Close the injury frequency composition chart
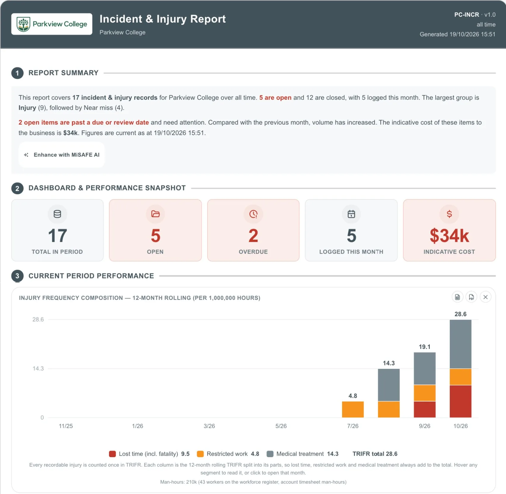 pos(485,297)
